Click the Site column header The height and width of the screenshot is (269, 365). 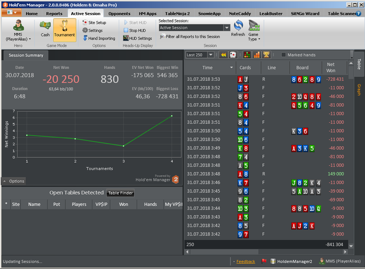16,204
